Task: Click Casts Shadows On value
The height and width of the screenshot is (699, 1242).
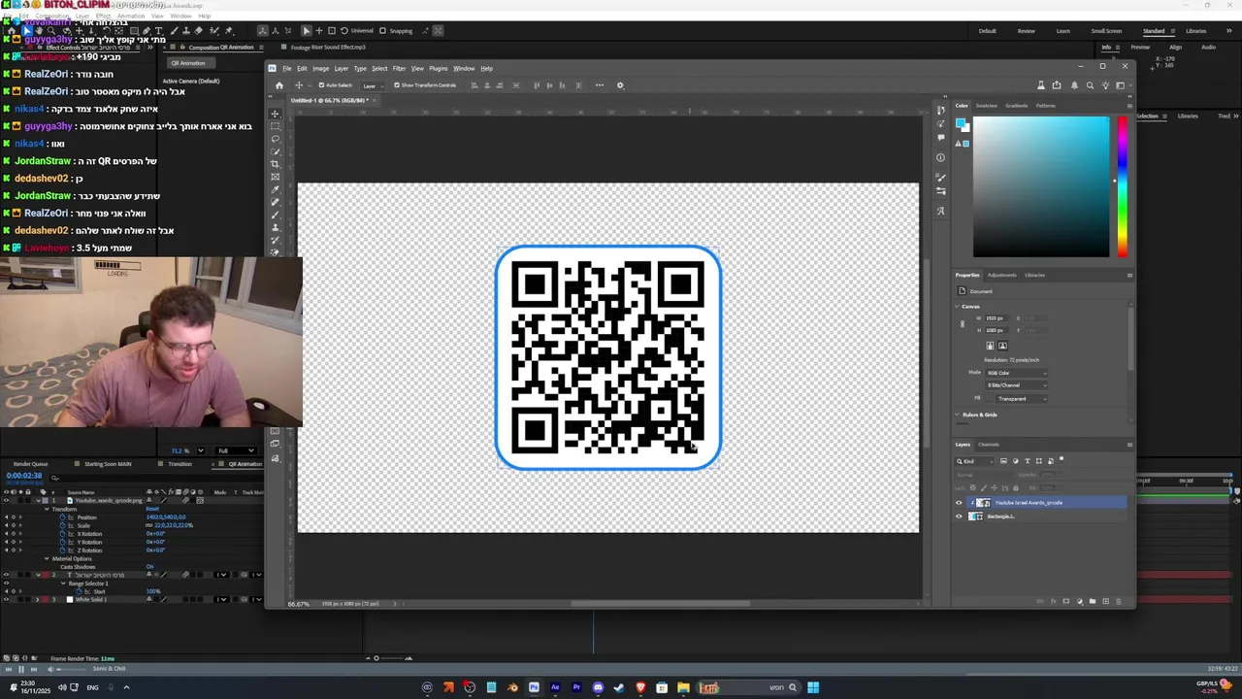Action: coord(149,567)
